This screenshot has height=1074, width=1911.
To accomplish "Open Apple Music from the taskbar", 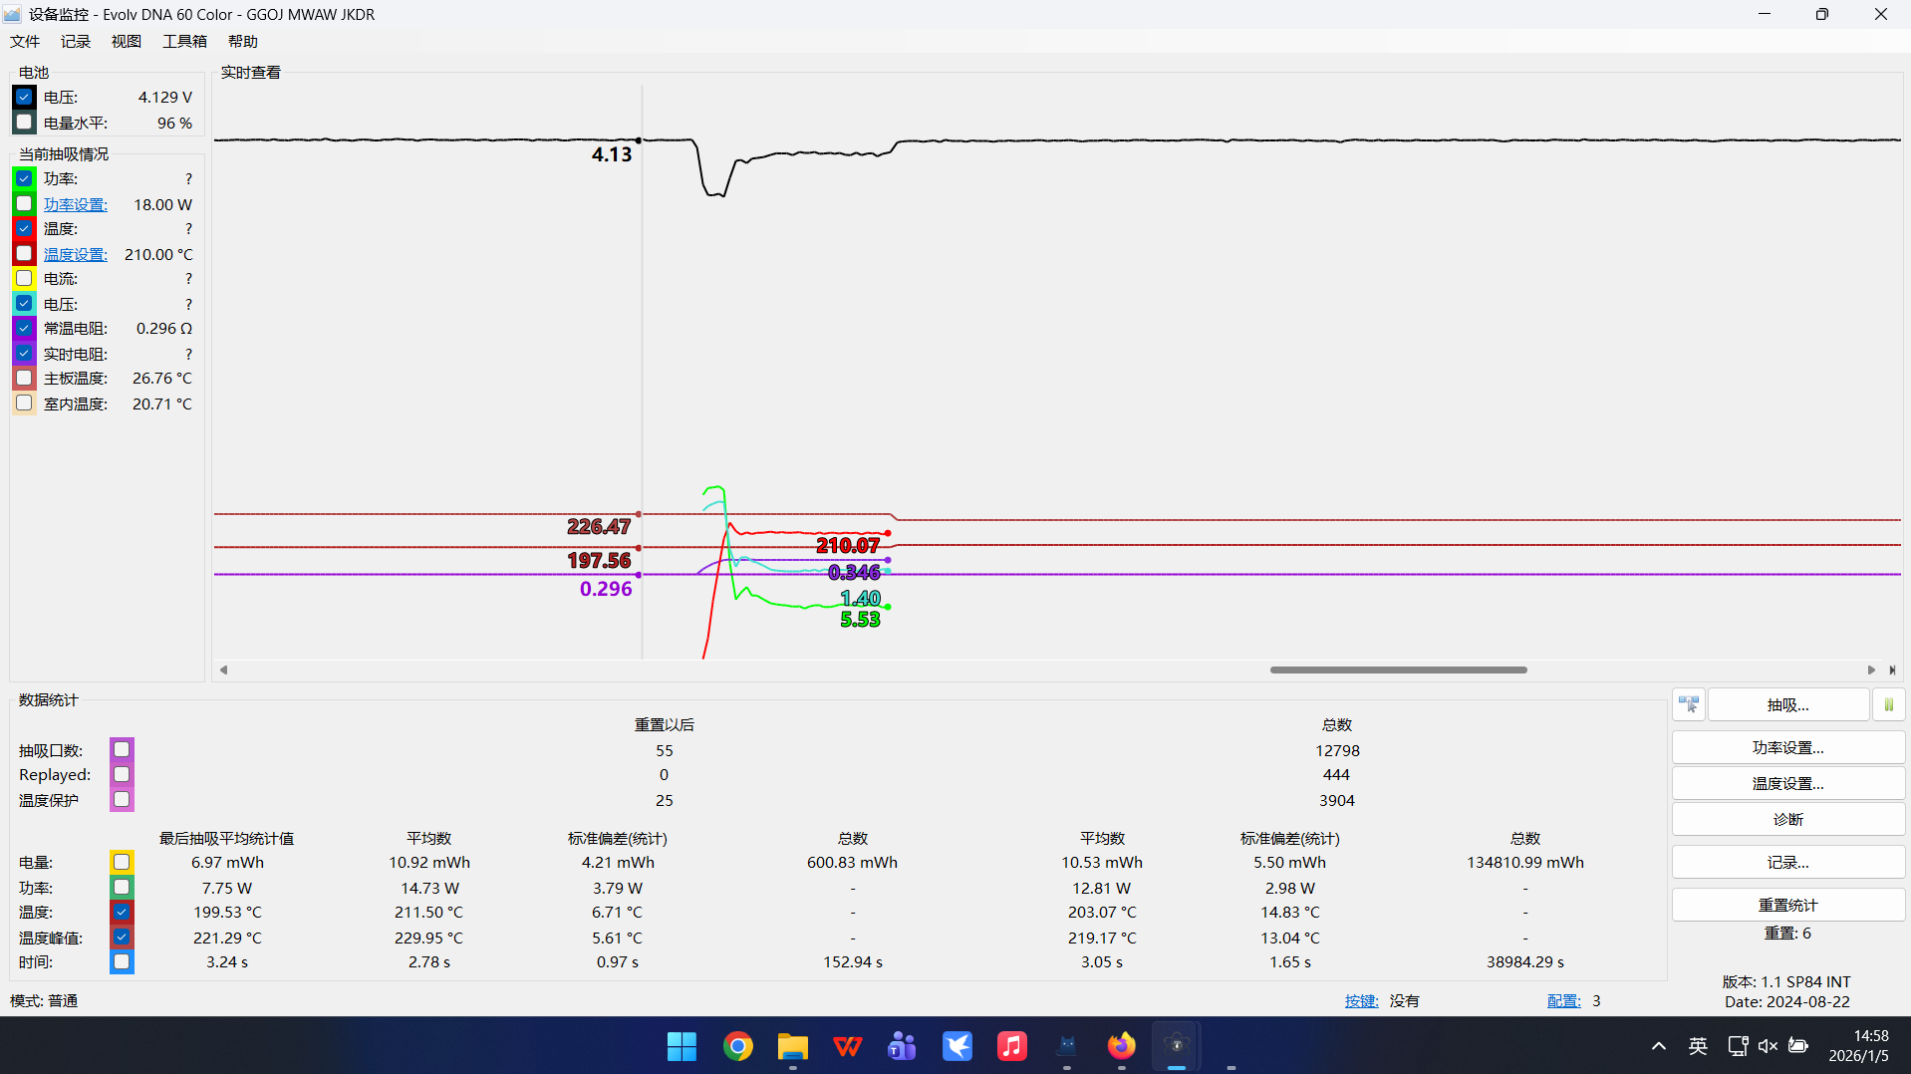I will point(1011,1046).
